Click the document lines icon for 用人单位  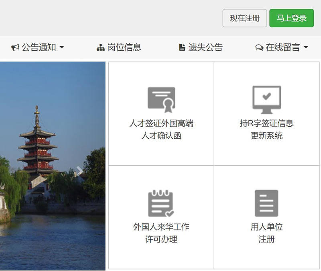coord(266,203)
